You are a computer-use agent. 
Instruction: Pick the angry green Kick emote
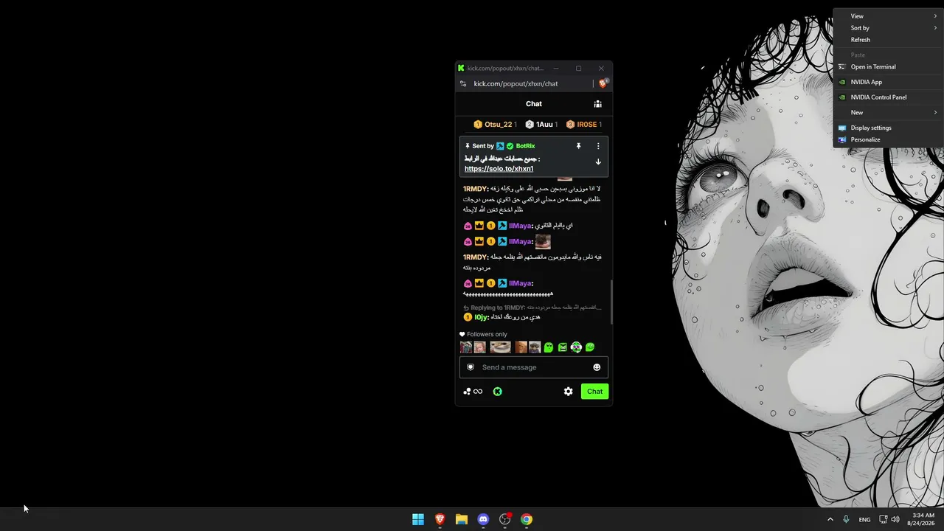(563, 347)
